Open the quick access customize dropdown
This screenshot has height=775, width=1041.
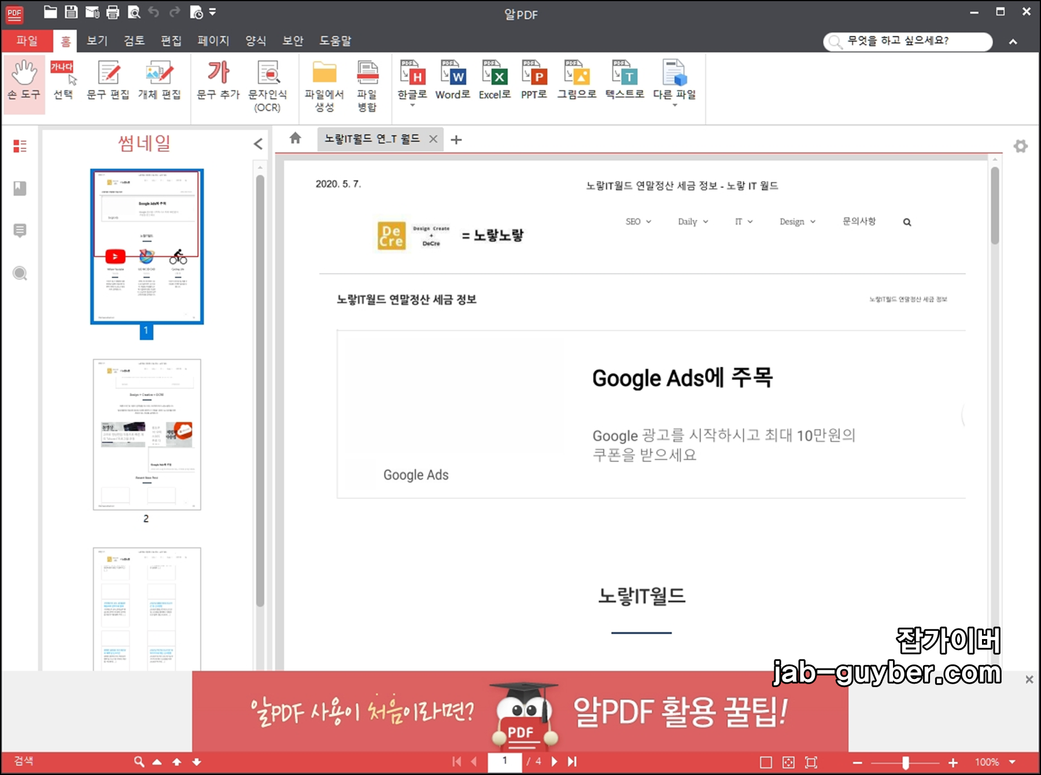212,12
